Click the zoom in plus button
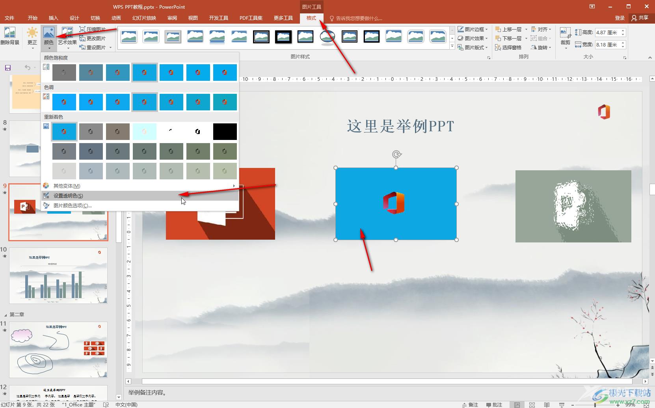Screen dimensions: 655x408 617,405
